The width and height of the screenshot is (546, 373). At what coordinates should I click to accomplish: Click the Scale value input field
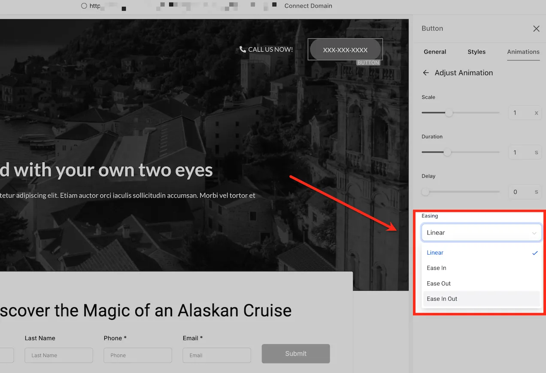tap(525, 113)
